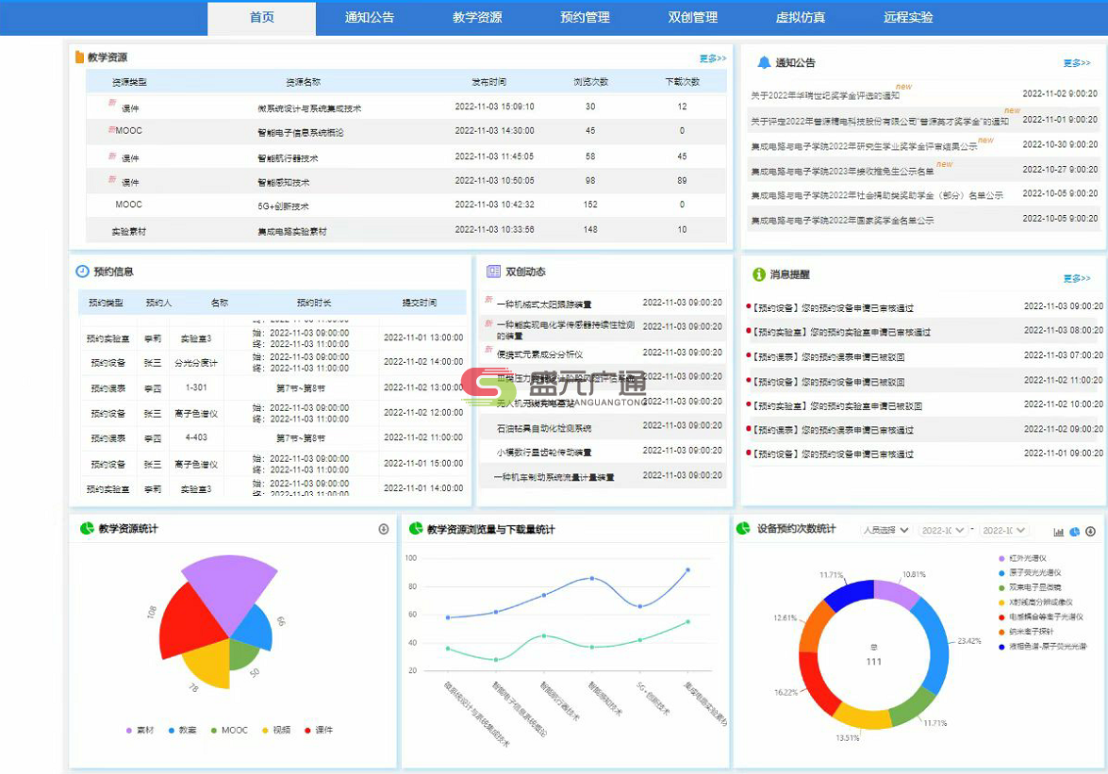This screenshot has width=1108, height=774.
Task: Click download icon on 教学资源统计 panel
Action: (384, 529)
